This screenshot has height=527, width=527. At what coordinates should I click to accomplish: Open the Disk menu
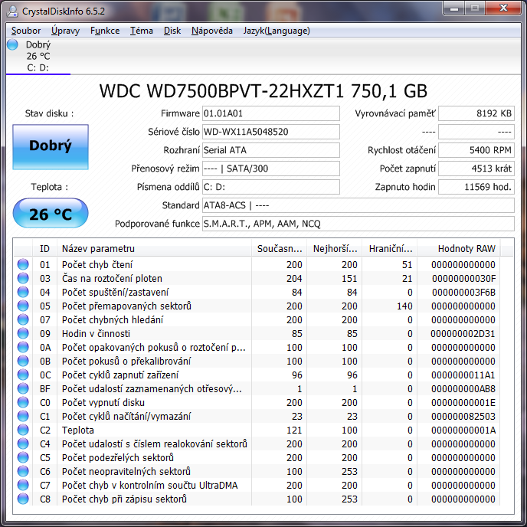[x=172, y=31]
